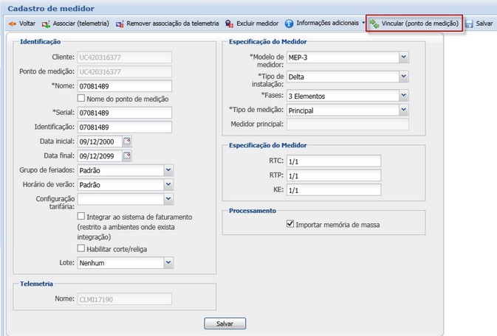
Task: Expand the Grupo de feriados dropdown
Action: pyautogui.click(x=168, y=170)
